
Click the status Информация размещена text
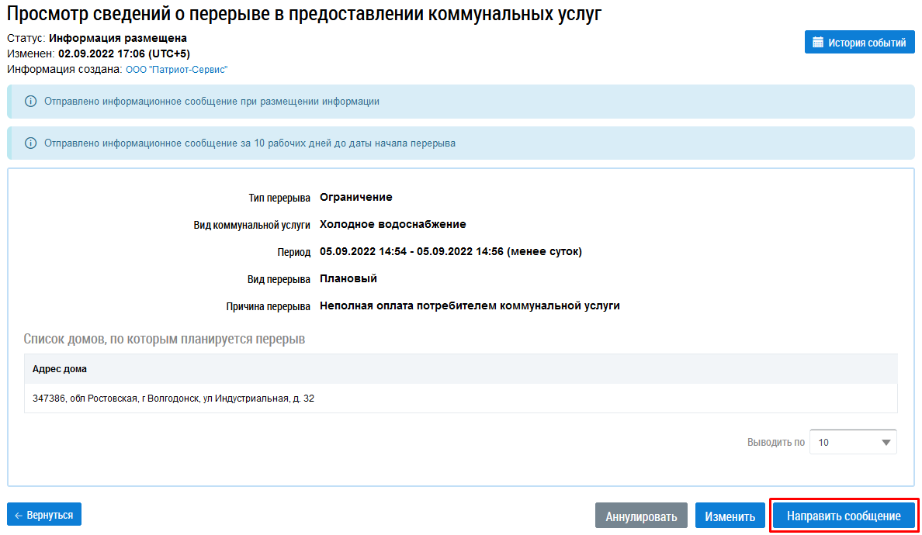tap(118, 38)
